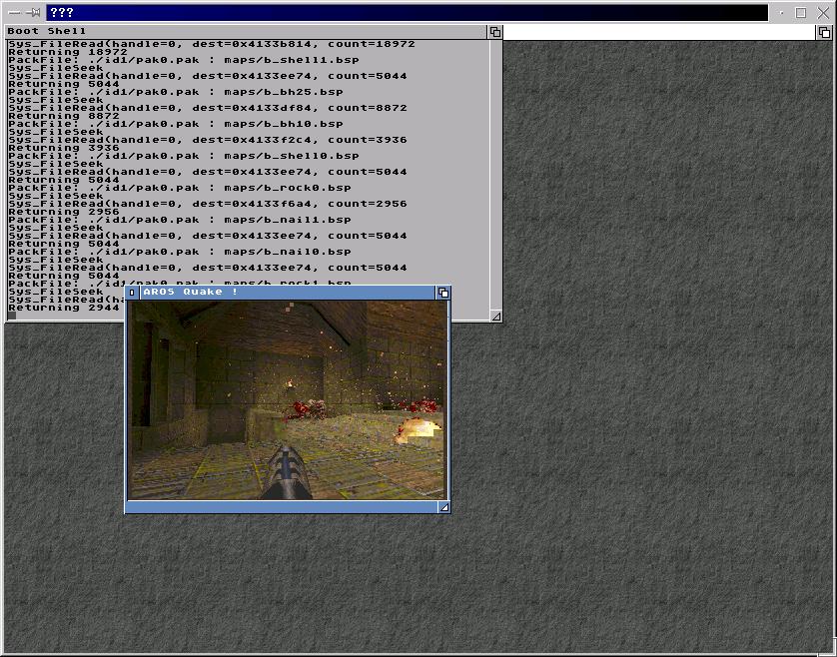
Task: Click the Boot Shell window depth gadget
Action: [494, 32]
